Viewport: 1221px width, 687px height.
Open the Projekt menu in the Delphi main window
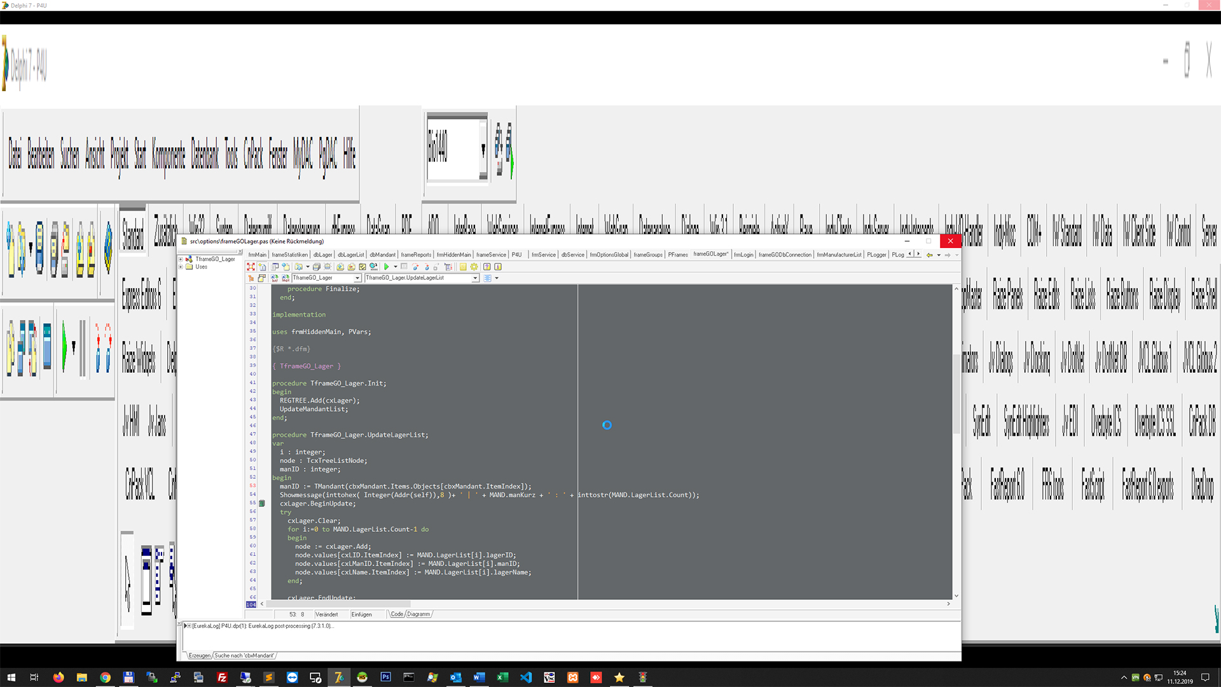pyautogui.click(x=119, y=155)
